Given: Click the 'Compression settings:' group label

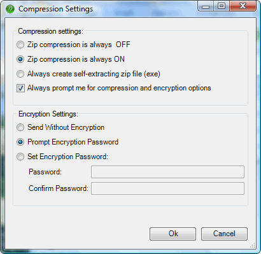Looking at the screenshot, I should pyautogui.click(x=51, y=31).
